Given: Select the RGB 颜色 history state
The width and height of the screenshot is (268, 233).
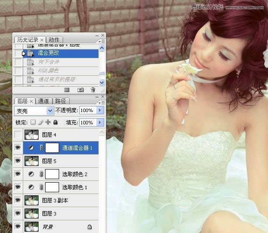Looking at the screenshot, I should (x=48, y=71).
